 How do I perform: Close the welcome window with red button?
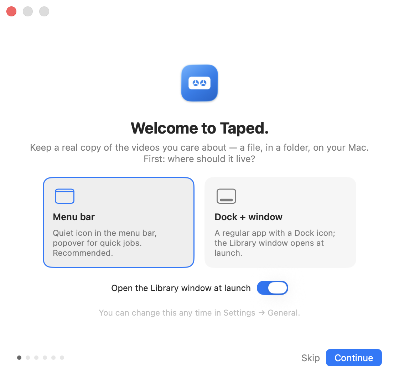tap(11, 11)
